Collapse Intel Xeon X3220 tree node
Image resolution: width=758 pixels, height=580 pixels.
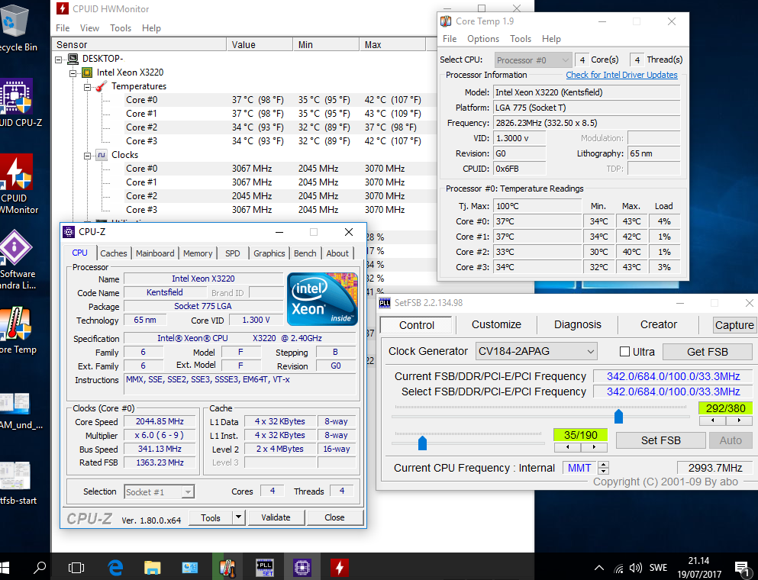pyautogui.click(x=73, y=73)
